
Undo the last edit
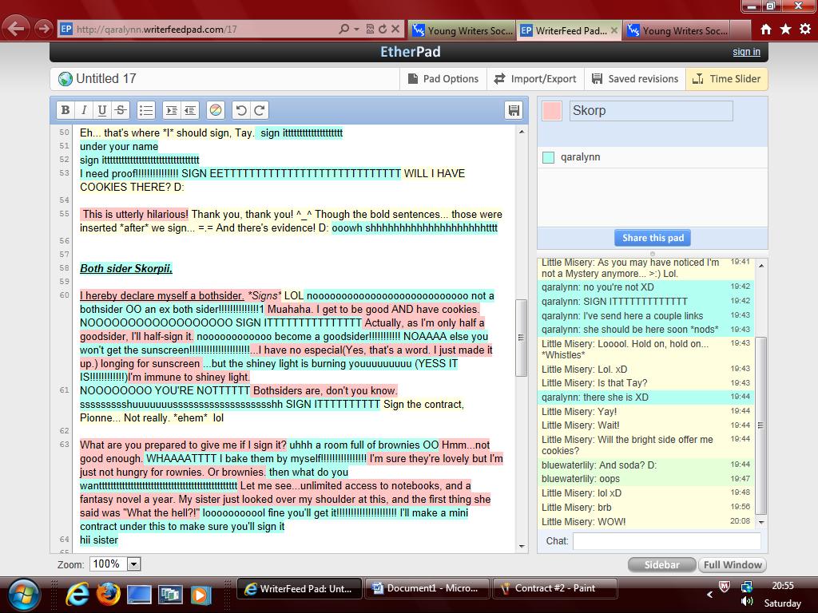(240, 110)
